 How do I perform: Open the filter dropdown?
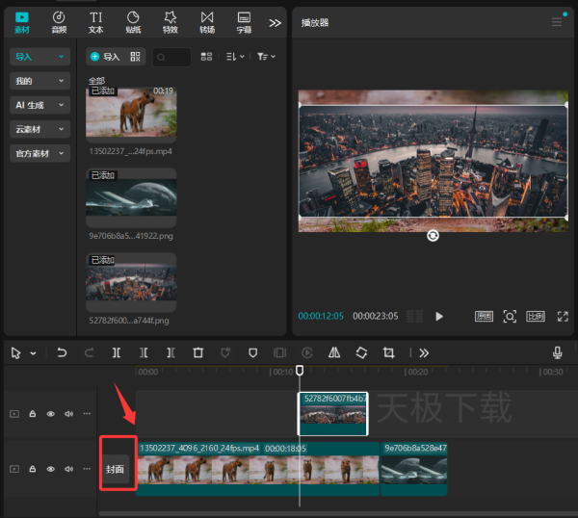coord(266,57)
